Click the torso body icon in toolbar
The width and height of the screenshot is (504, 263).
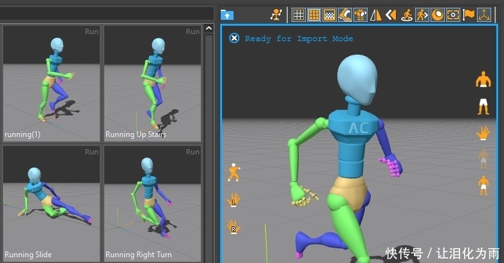[x=360, y=15]
